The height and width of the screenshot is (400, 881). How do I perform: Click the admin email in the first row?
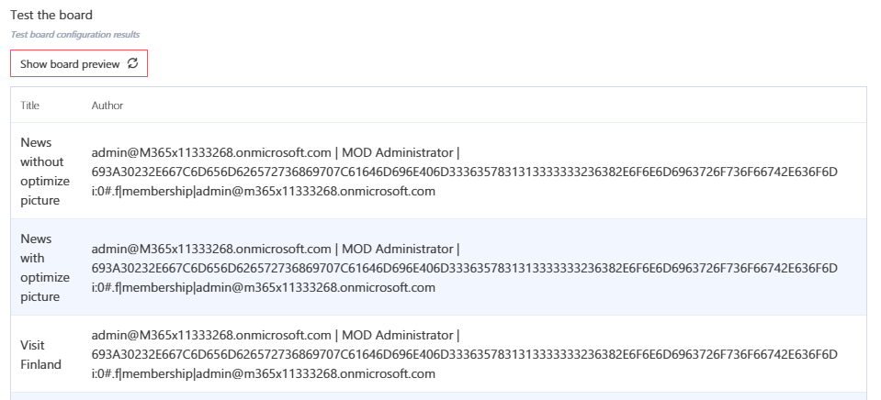[x=210, y=151]
